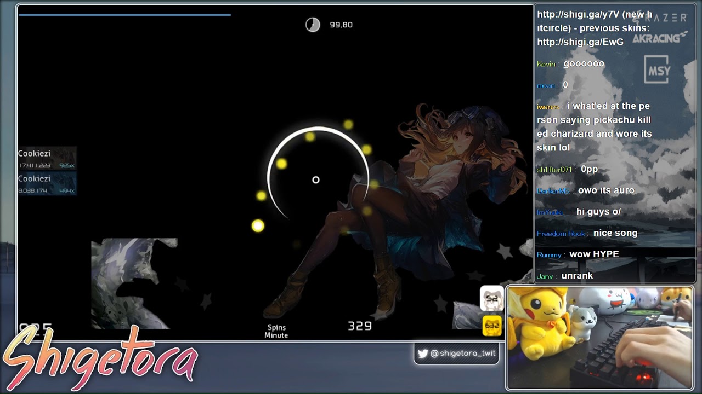Image resolution: width=702 pixels, height=394 pixels.
Task: Open the http://shigi.ga/EwG previous skins link
Action: tap(580, 42)
